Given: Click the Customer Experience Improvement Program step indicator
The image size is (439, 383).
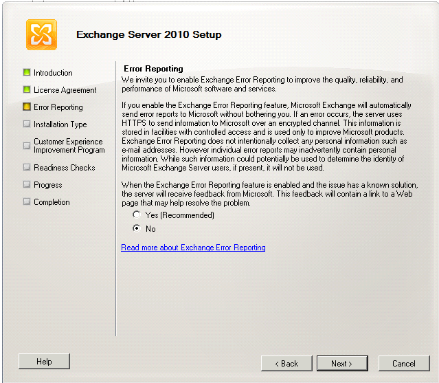Looking at the screenshot, I should click(x=27, y=145).
